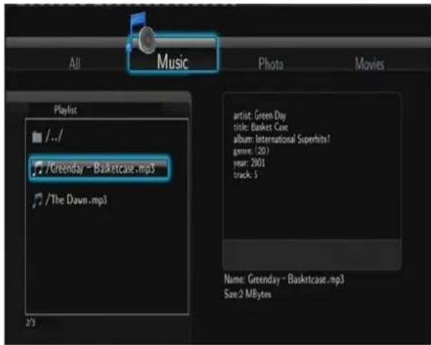Click the artist: Green Day line
431x345 pixels.
click(x=259, y=115)
